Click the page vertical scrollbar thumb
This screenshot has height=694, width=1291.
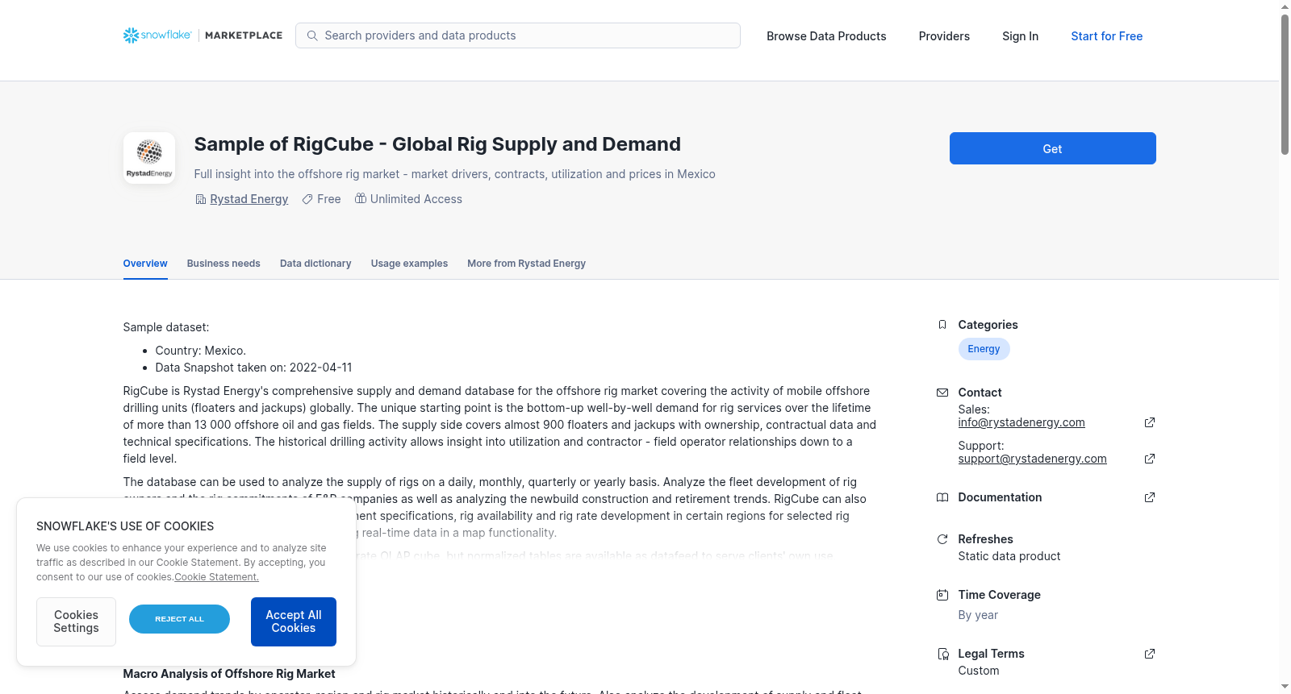(x=1285, y=84)
